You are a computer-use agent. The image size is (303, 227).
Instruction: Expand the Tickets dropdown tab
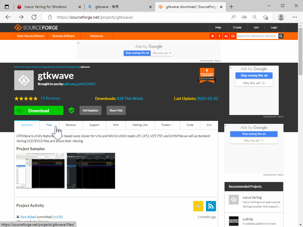pyautogui.click(x=167, y=125)
